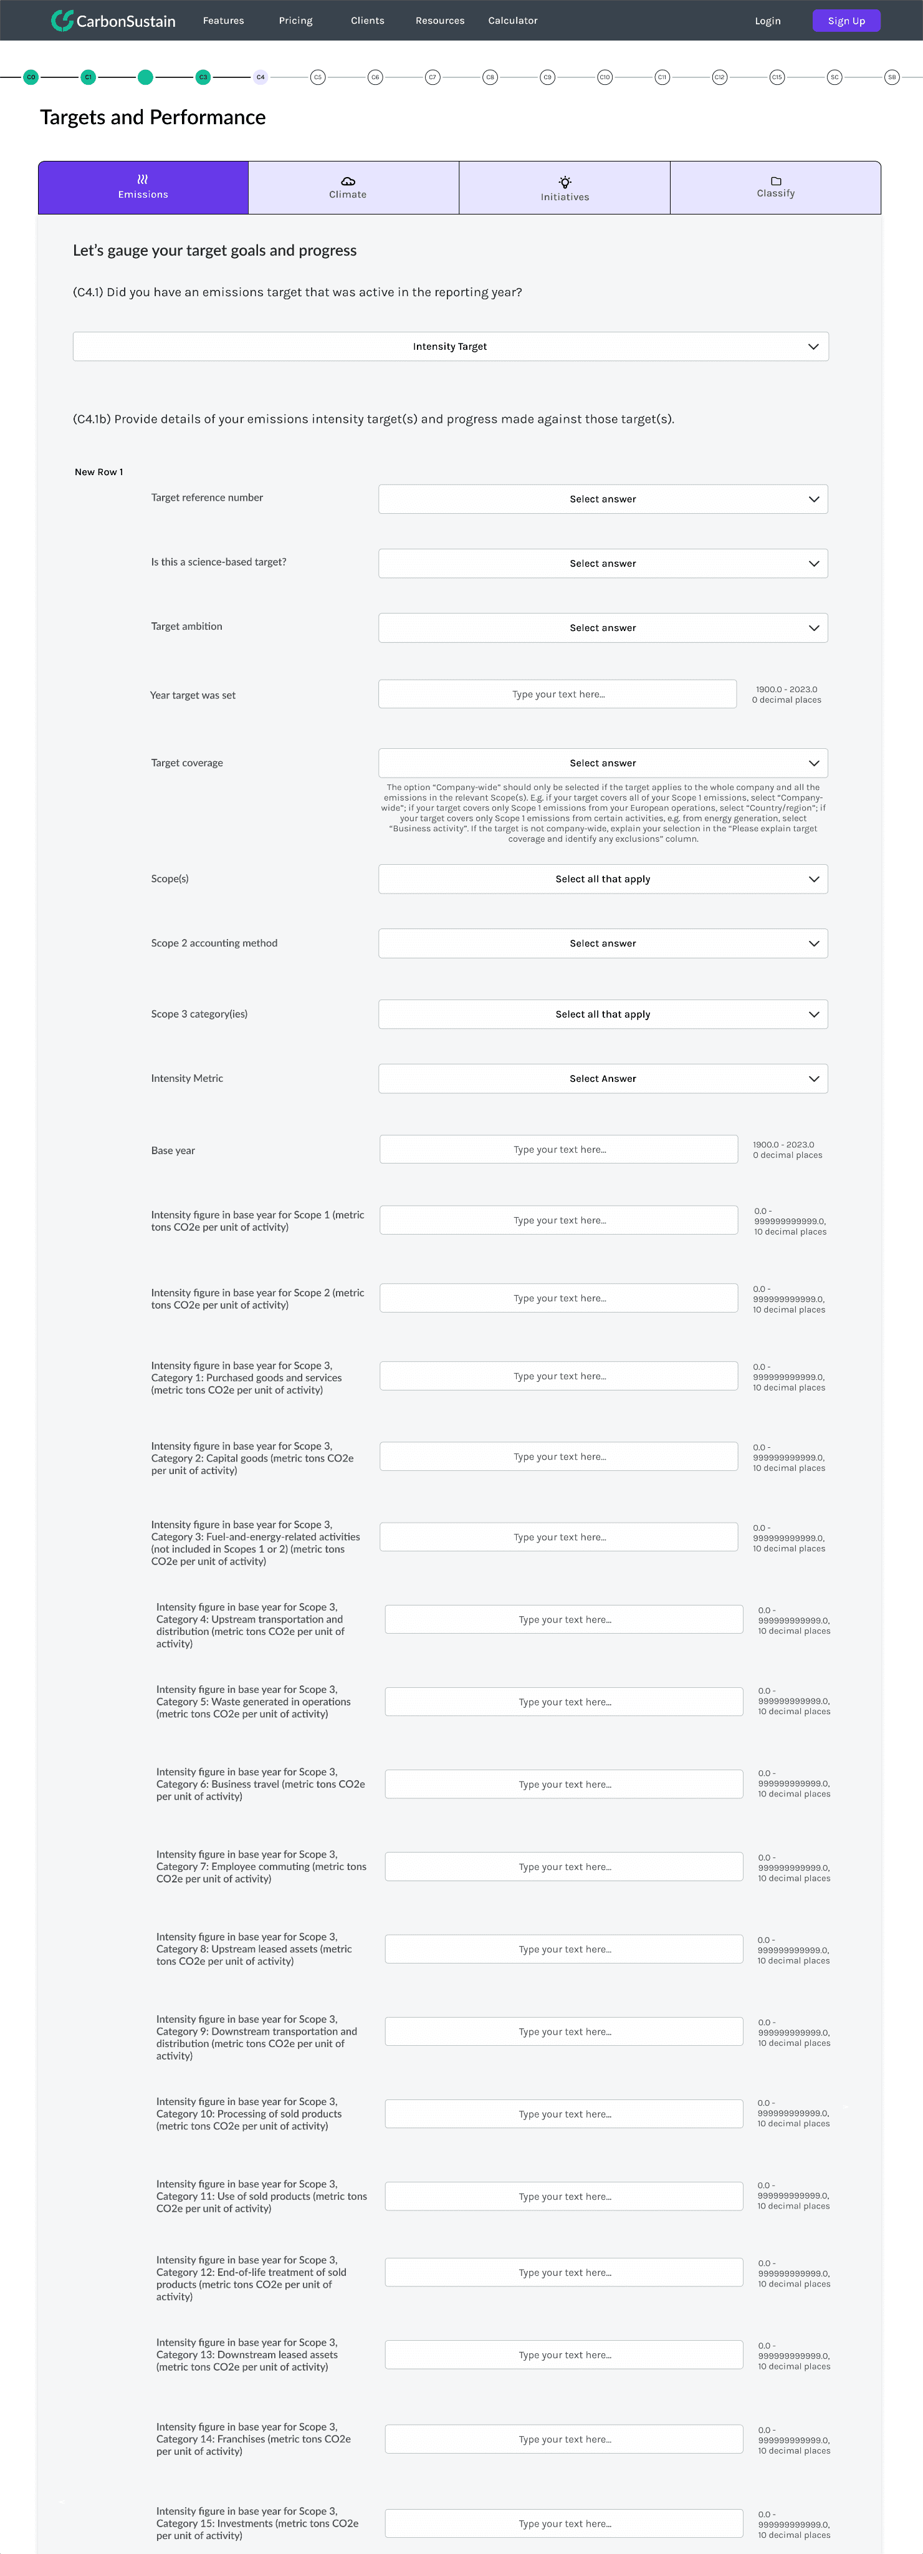Click the Sign Up button

847,21
